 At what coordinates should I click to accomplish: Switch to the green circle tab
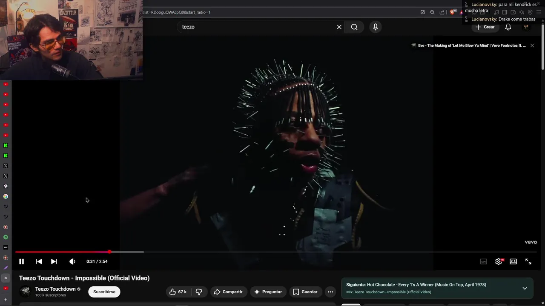[6, 237]
